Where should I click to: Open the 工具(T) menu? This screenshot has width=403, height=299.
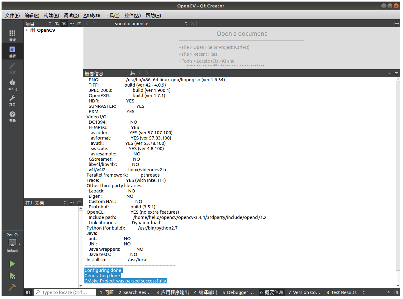[x=112, y=15]
